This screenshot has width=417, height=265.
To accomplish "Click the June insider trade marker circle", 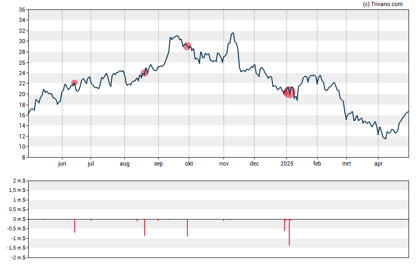I will point(75,83).
